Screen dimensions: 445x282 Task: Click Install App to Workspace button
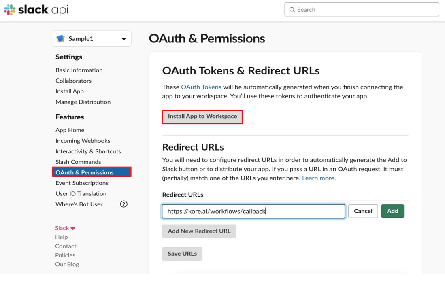202,117
